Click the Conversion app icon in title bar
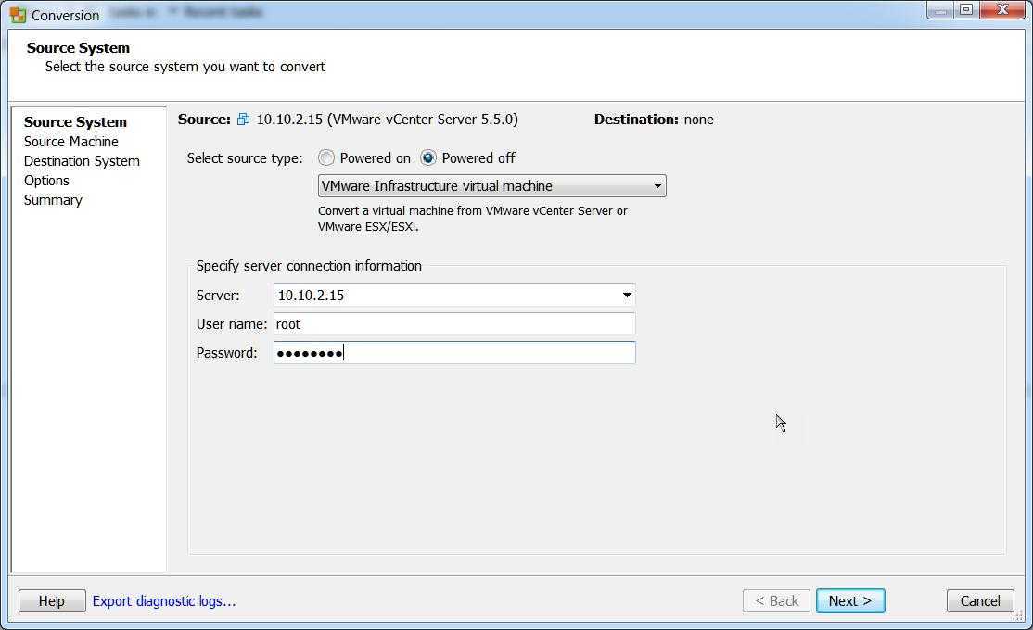The width and height of the screenshot is (1033, 630). (x=18, y=15)
